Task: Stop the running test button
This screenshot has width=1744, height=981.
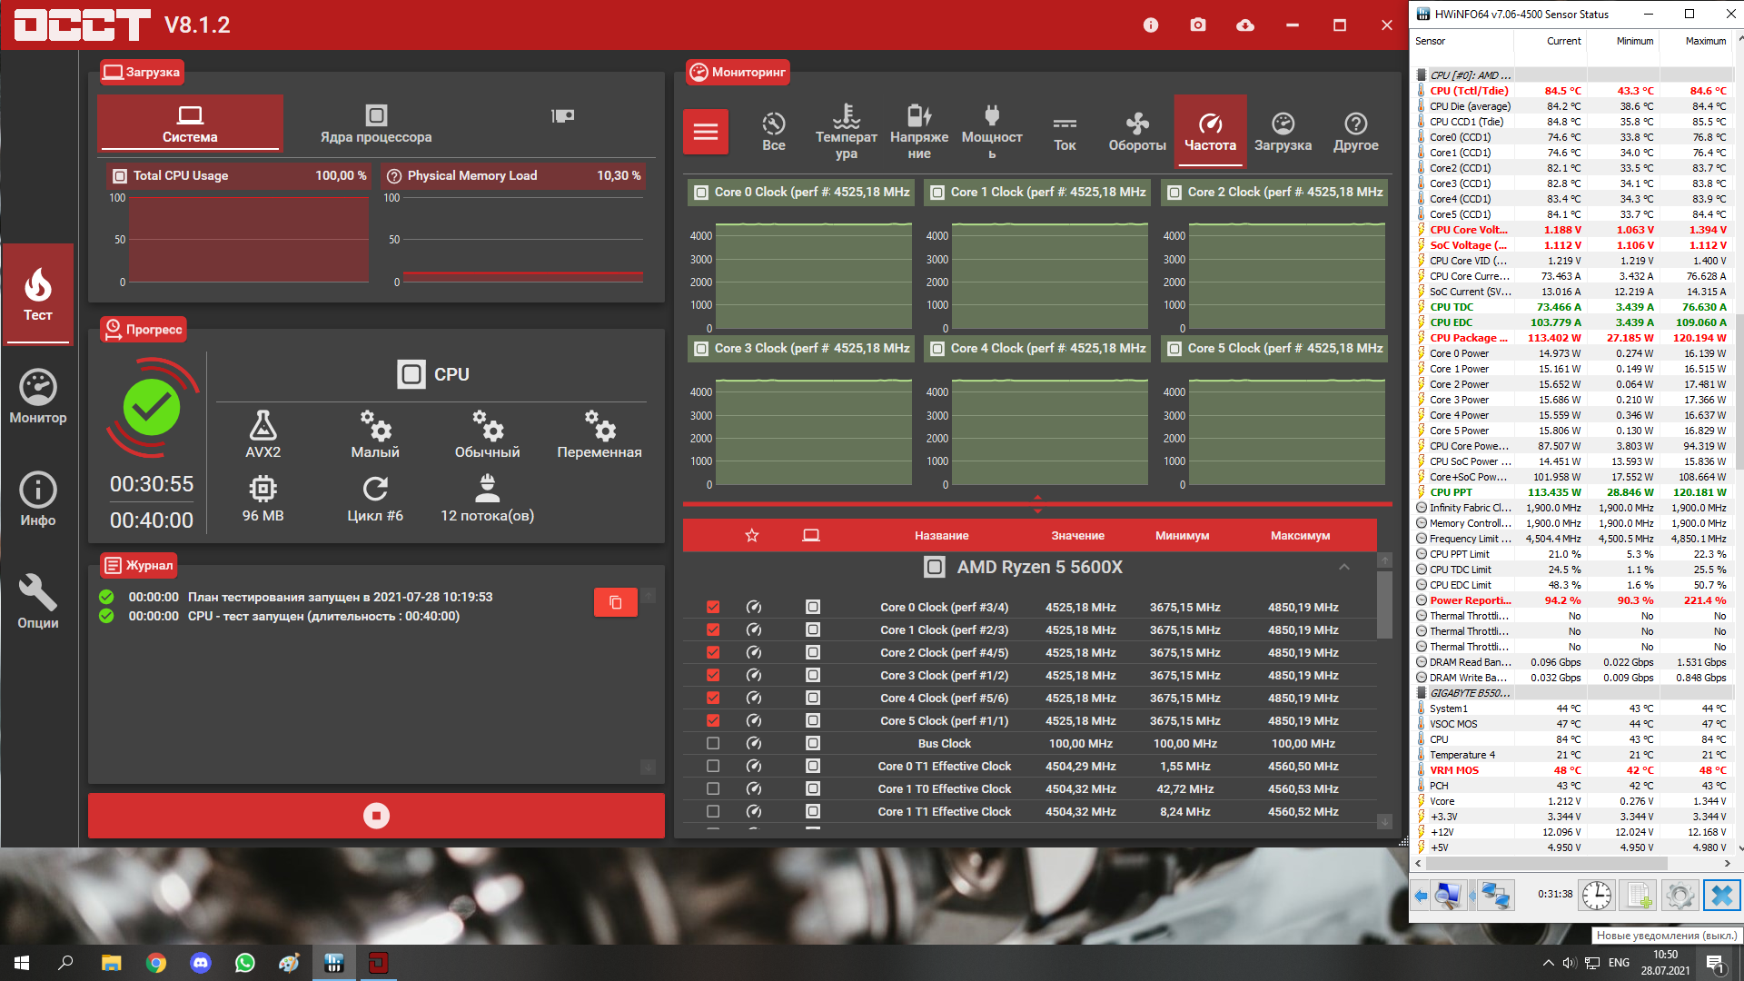Action: 376,816
